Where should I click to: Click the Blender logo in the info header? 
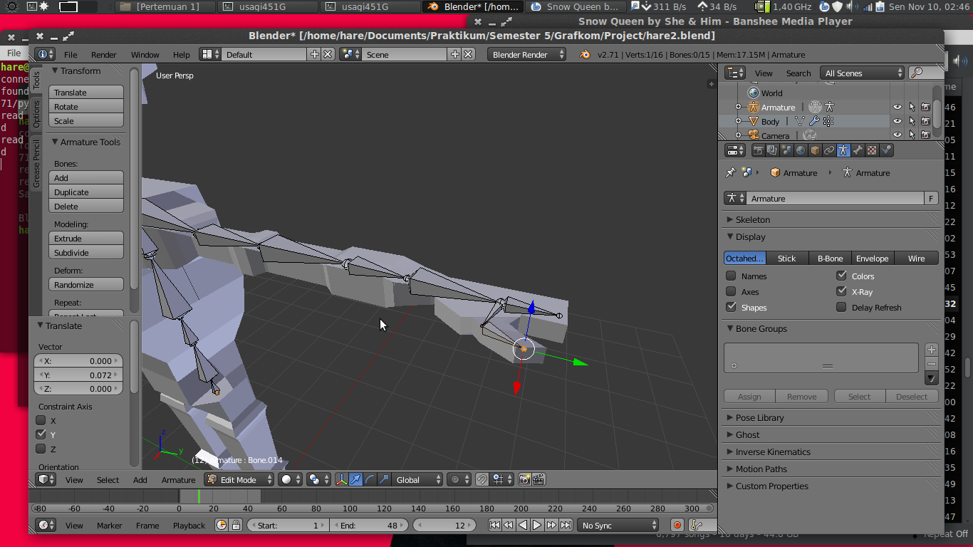point(585,54)
